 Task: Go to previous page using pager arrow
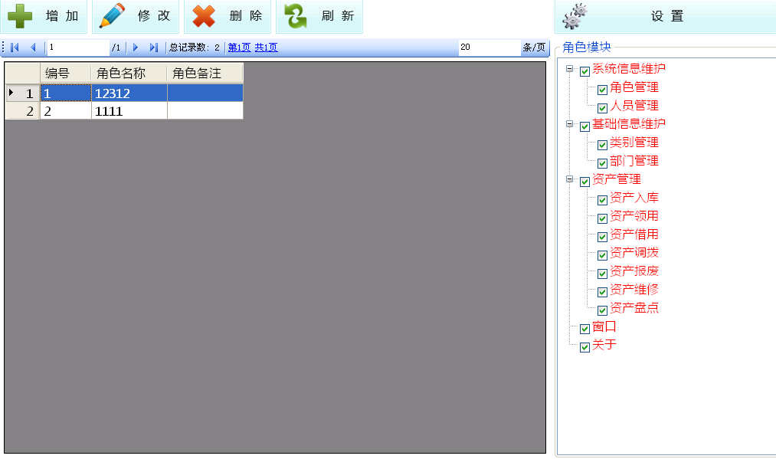click(x=32, y=48)
